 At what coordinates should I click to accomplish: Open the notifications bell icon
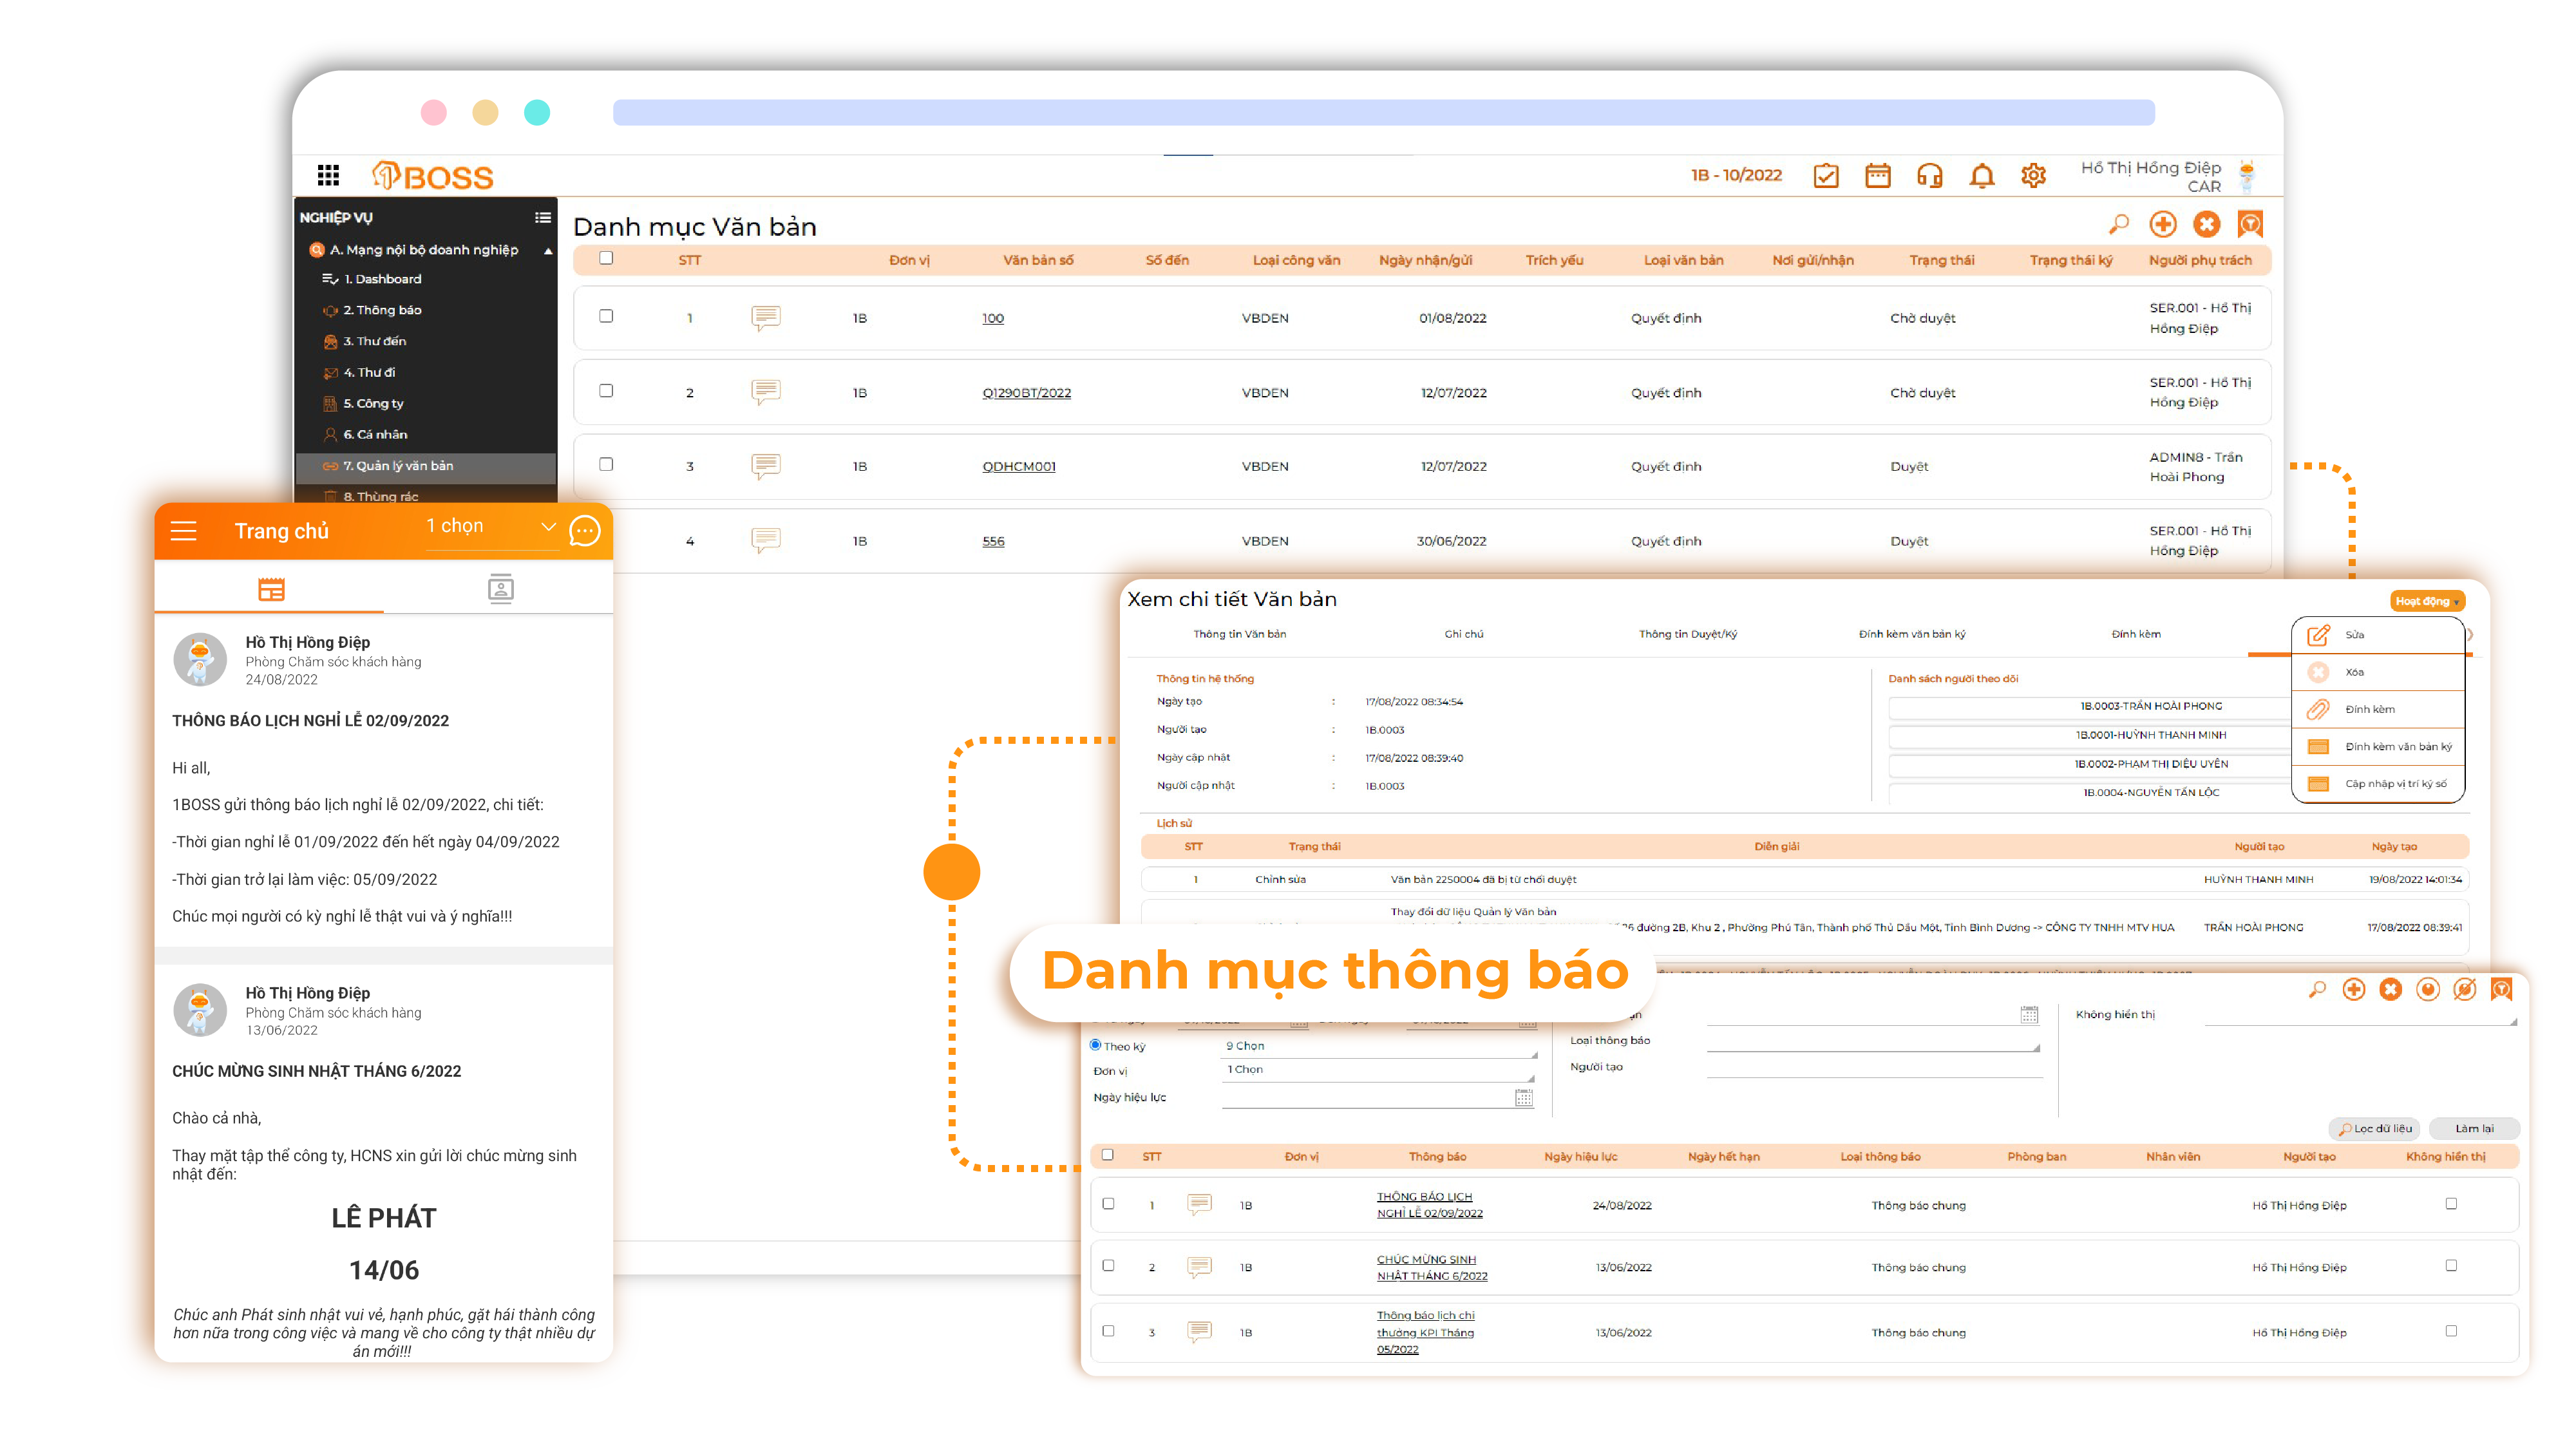point(1982,175)
